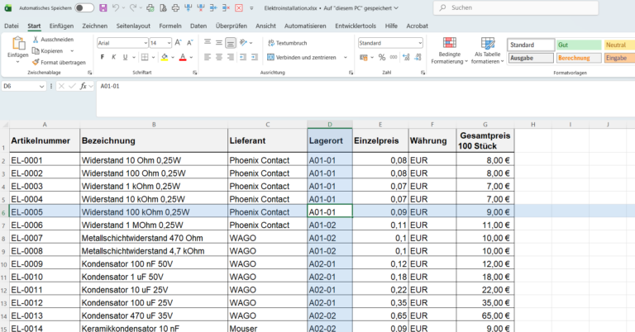This screenshot has width=635, height=332.
Task: Click the Einfügen paste clipboard icon
Action: point(18,43)
